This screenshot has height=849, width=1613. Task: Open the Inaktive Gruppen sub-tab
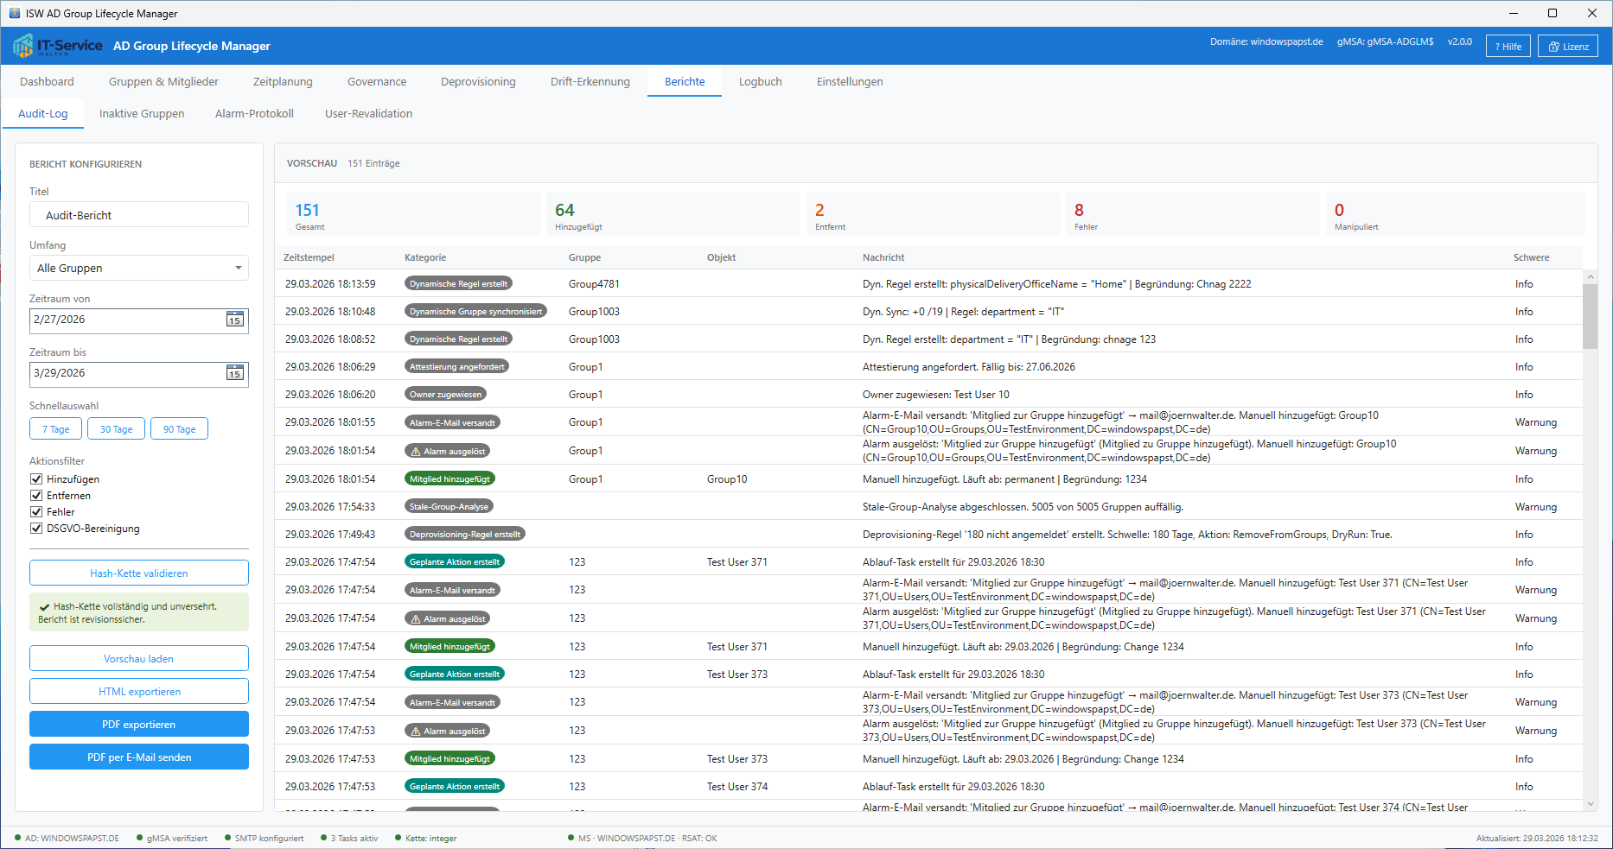142,114
